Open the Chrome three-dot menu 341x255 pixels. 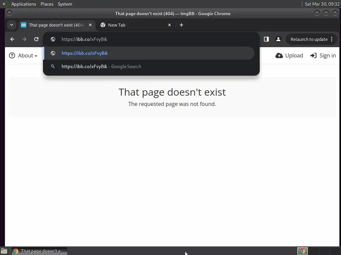click(332, 39)
